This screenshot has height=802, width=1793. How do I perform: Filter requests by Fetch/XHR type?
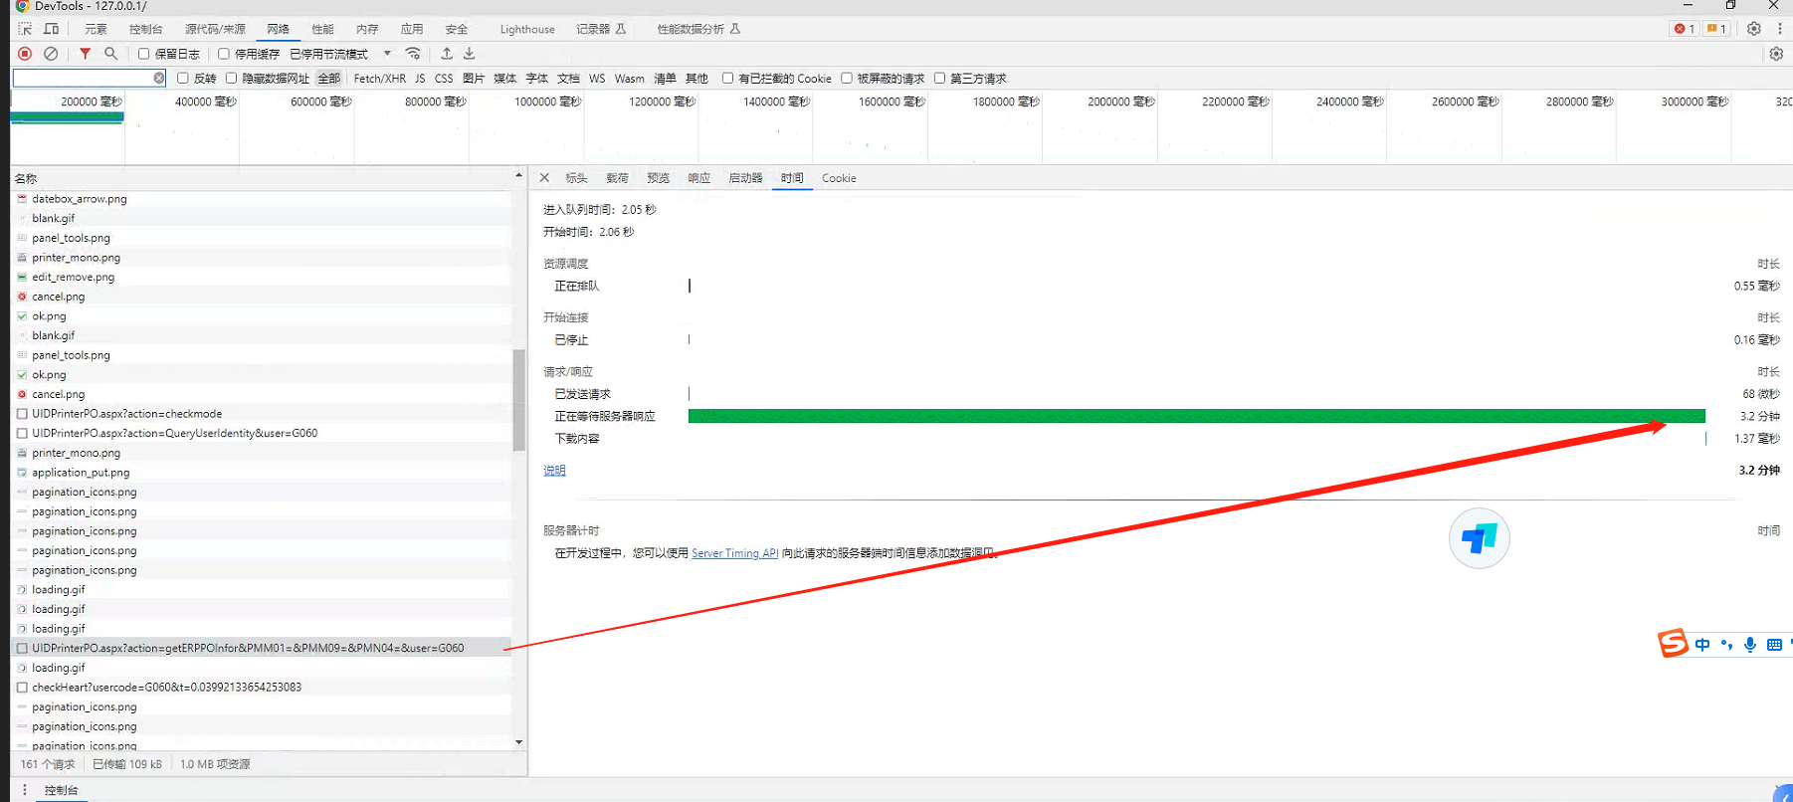[379, 78]
